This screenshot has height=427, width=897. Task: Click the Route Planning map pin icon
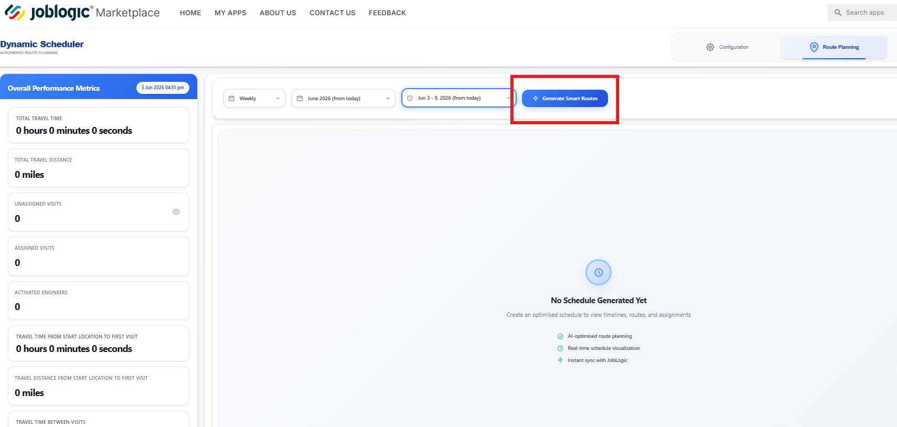[x=814, y=47]
